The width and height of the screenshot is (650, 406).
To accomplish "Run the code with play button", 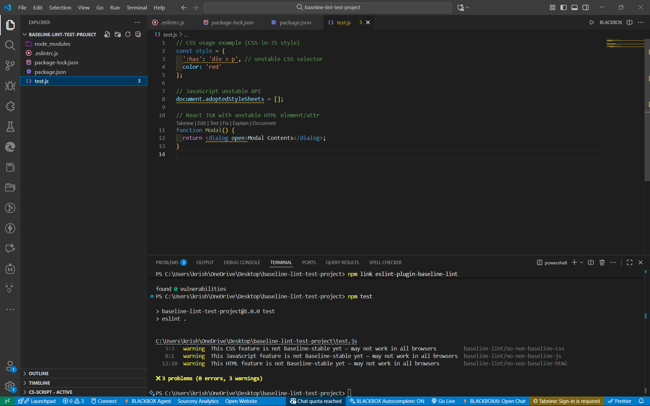I will [591, 22].
